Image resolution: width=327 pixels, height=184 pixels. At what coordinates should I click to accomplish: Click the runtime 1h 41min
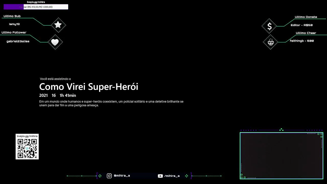[x=68, y=96]
